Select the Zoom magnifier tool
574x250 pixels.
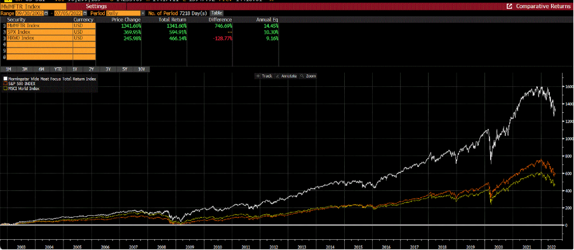tap(307, 76)
